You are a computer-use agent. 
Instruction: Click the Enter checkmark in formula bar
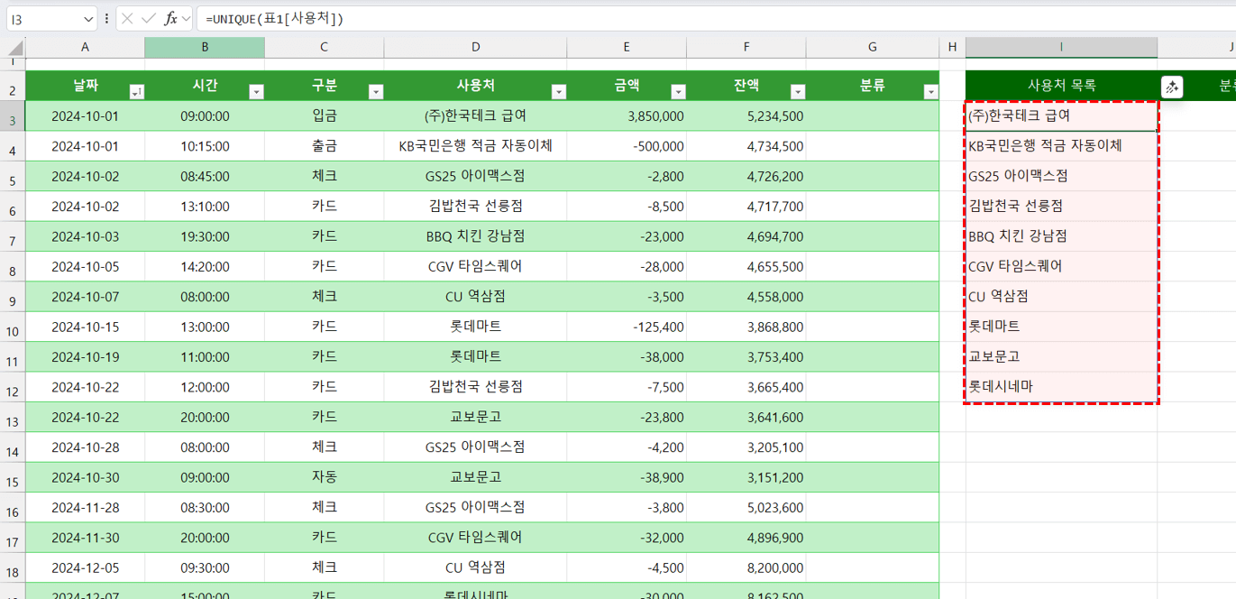[x=149, y=18]
